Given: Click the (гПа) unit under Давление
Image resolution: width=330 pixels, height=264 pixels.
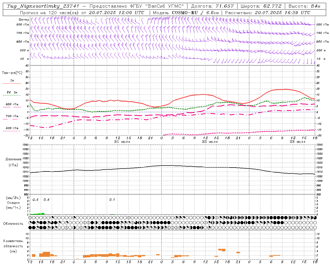Looking at the screenshot, I should 13,165.
